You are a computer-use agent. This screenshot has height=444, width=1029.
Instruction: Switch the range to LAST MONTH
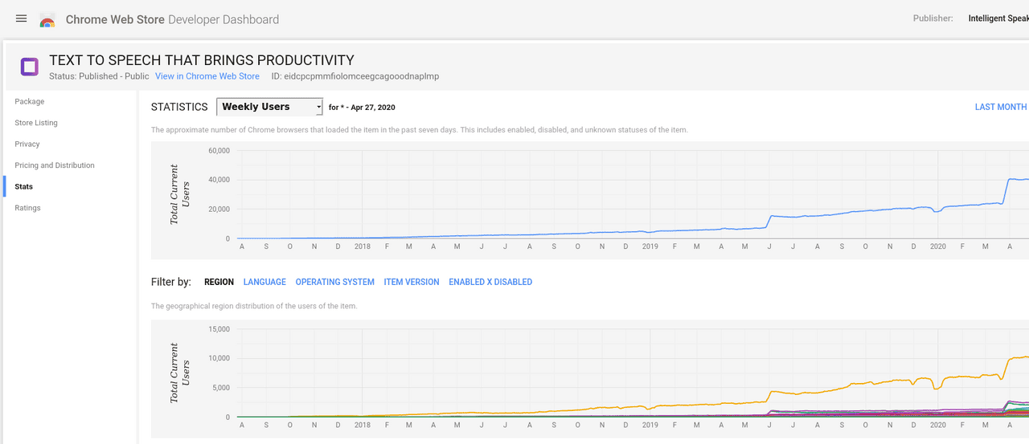pos(1001,107)
